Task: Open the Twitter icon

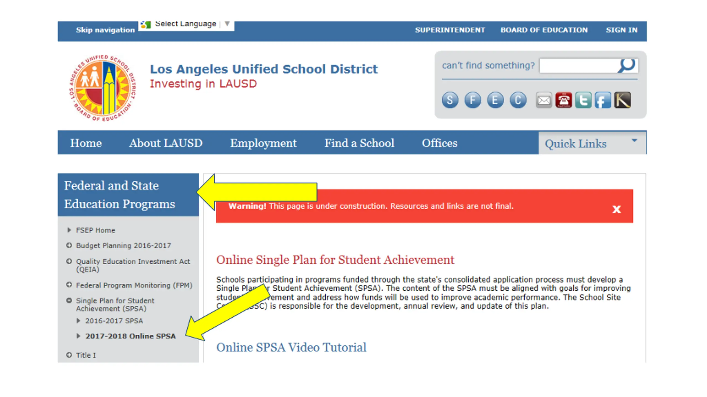Action: pos(583,100)
